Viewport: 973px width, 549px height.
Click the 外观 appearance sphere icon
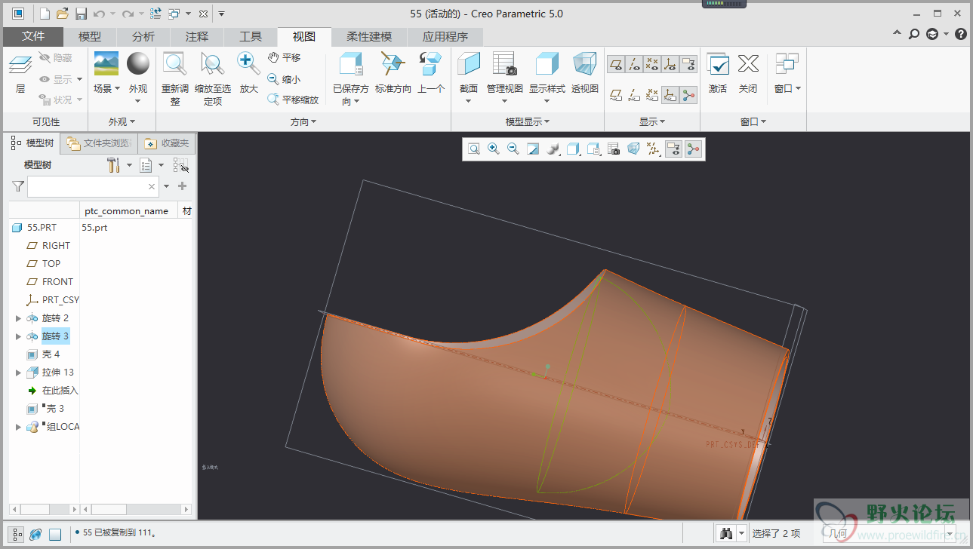tap(138, 63)
